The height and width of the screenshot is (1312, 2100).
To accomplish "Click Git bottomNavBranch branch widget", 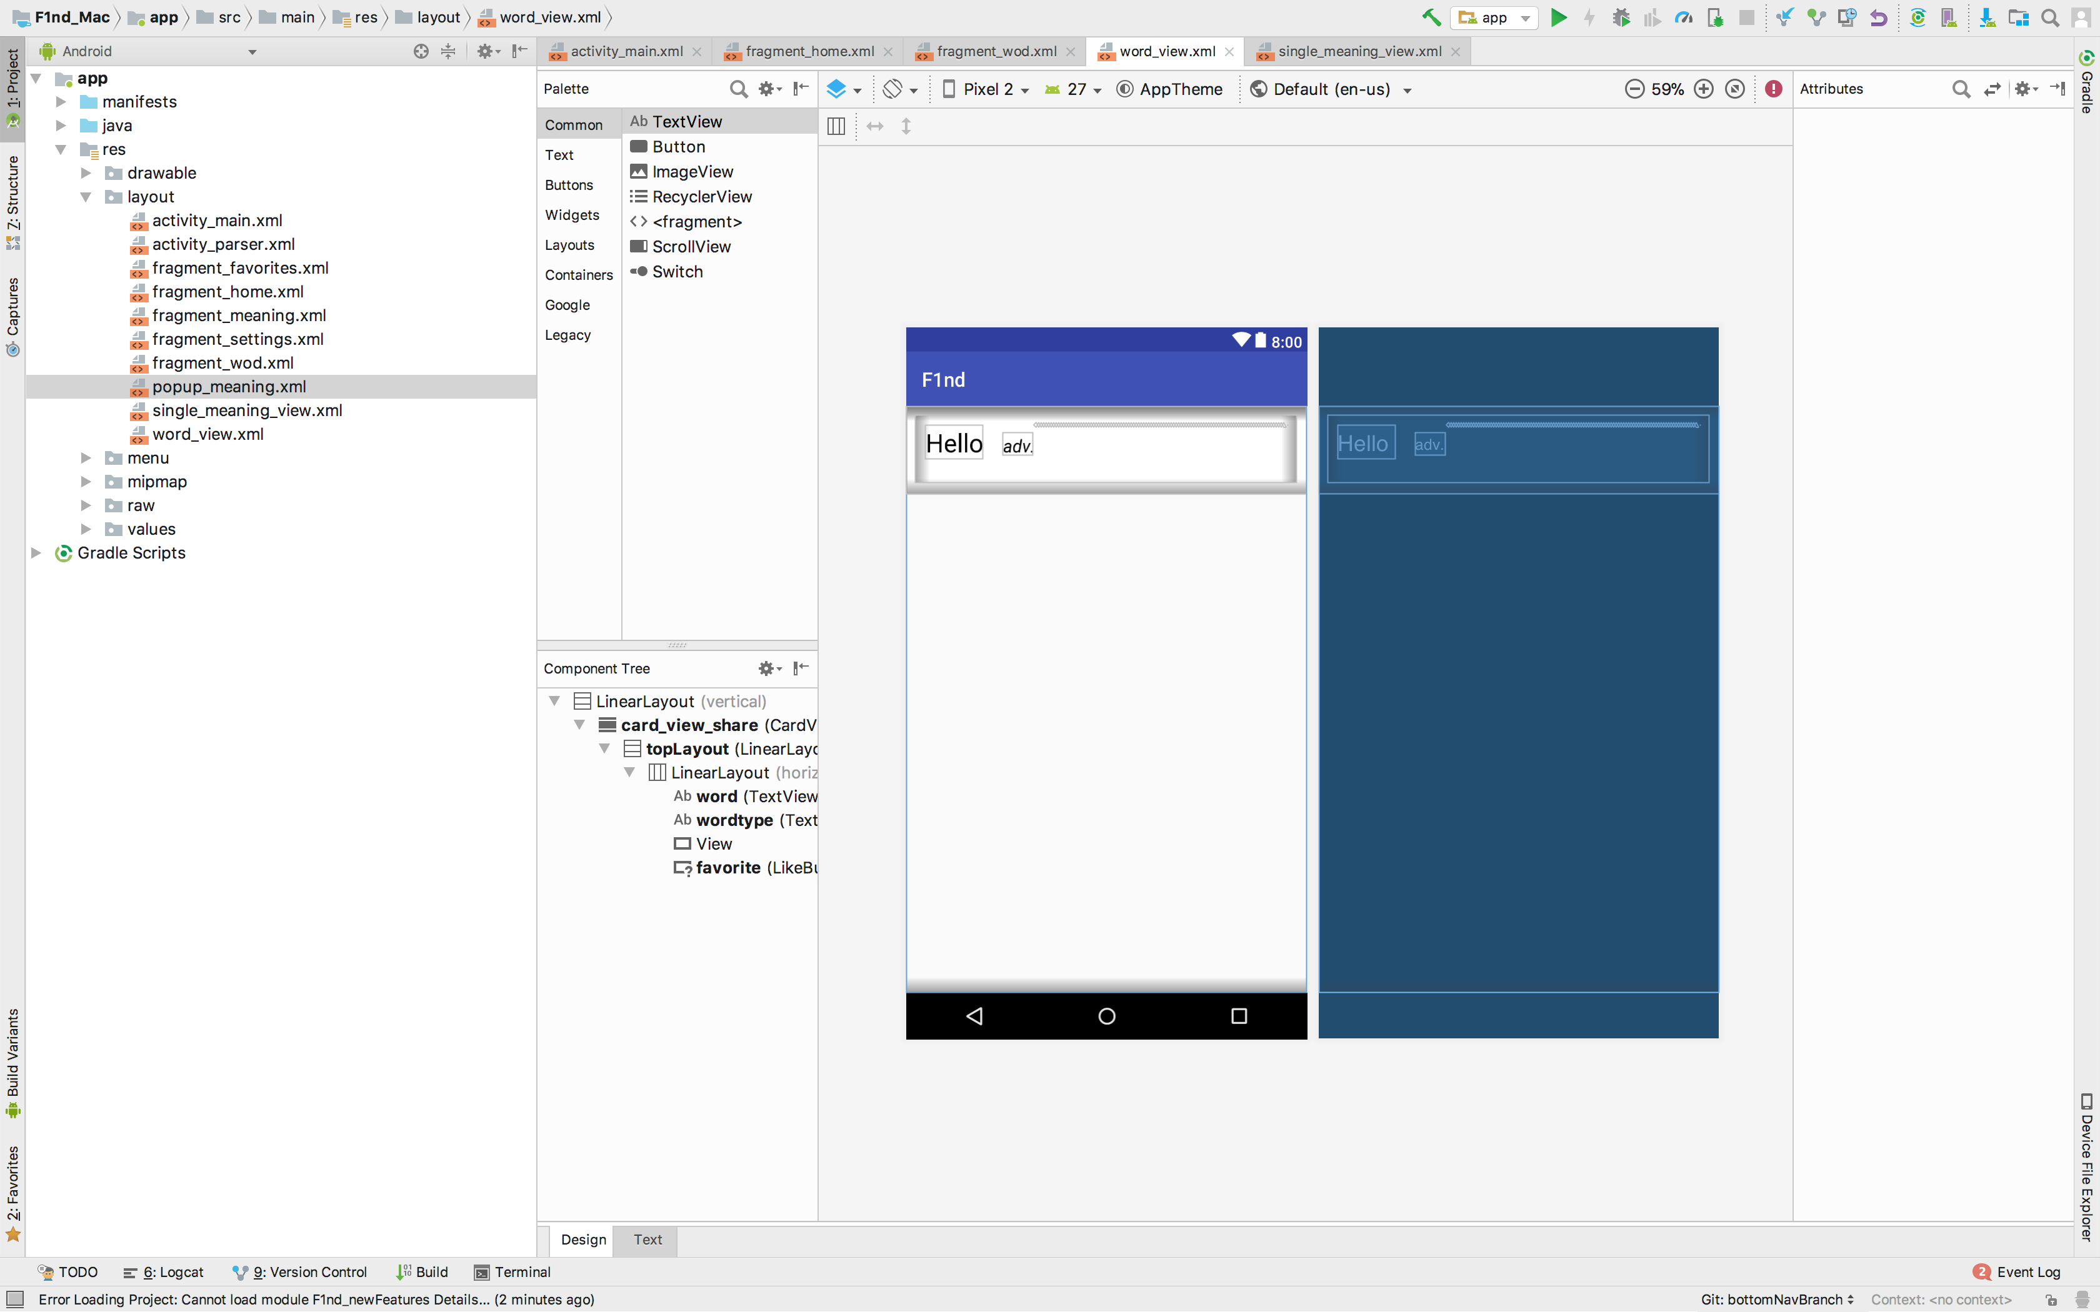I will point(1776,1299).
